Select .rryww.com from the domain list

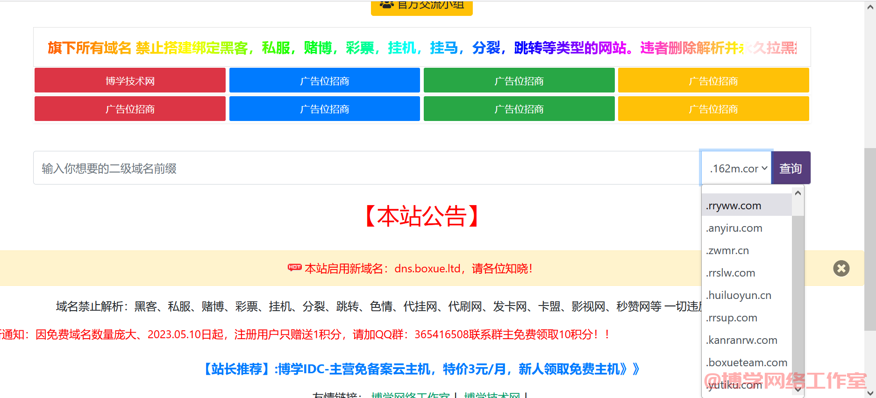[747, 206]
